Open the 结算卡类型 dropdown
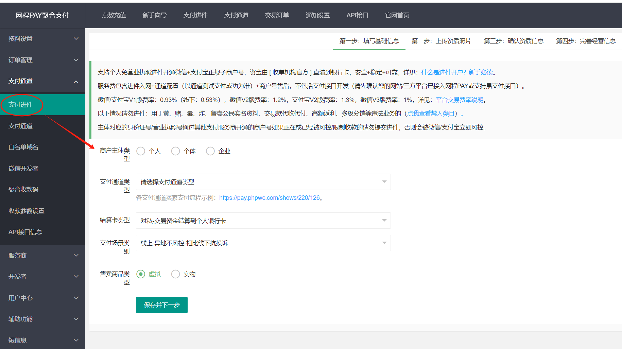The width and height of the screenshot is (622, 349). (x=263, y=221)
